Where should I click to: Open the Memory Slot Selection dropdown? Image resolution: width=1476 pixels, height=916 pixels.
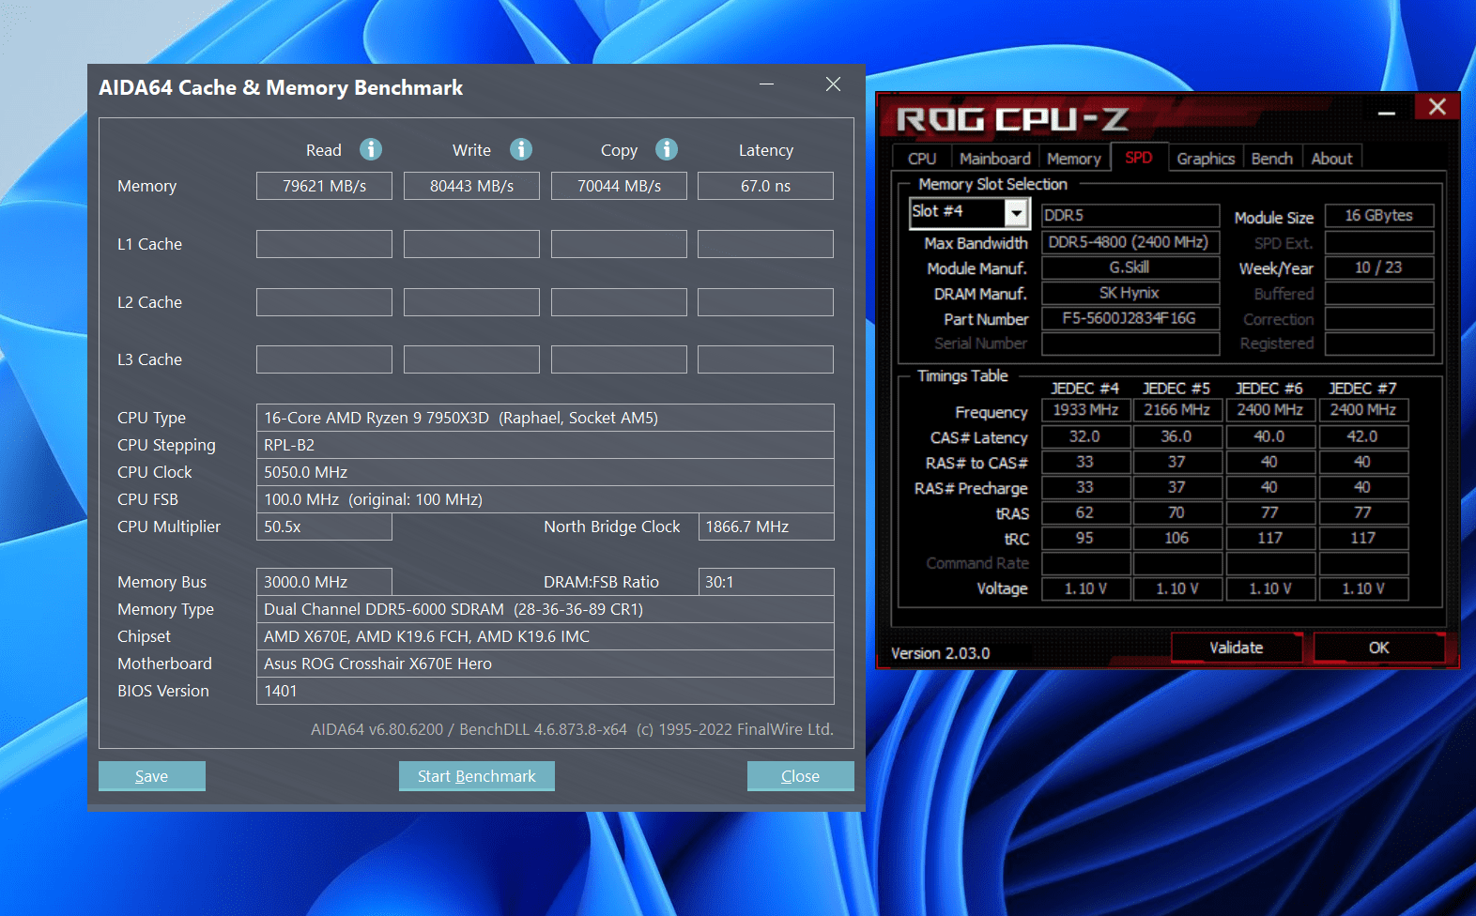click(1016, 213)
